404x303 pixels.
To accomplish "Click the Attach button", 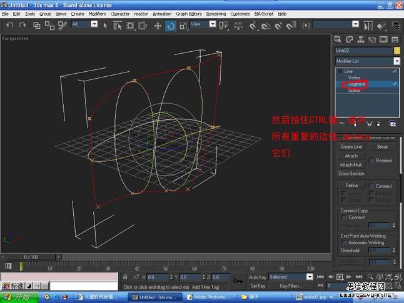I will point(351,156).
